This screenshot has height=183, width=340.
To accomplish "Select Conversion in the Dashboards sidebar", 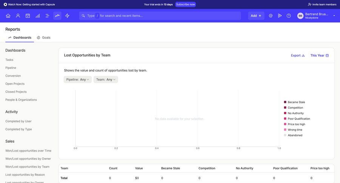I will (x=13, y=76).
